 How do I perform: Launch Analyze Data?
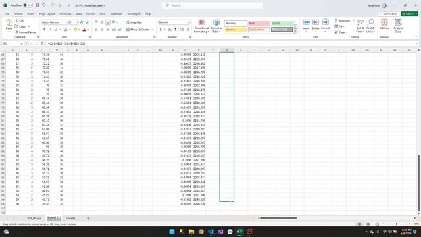[398, 26]
